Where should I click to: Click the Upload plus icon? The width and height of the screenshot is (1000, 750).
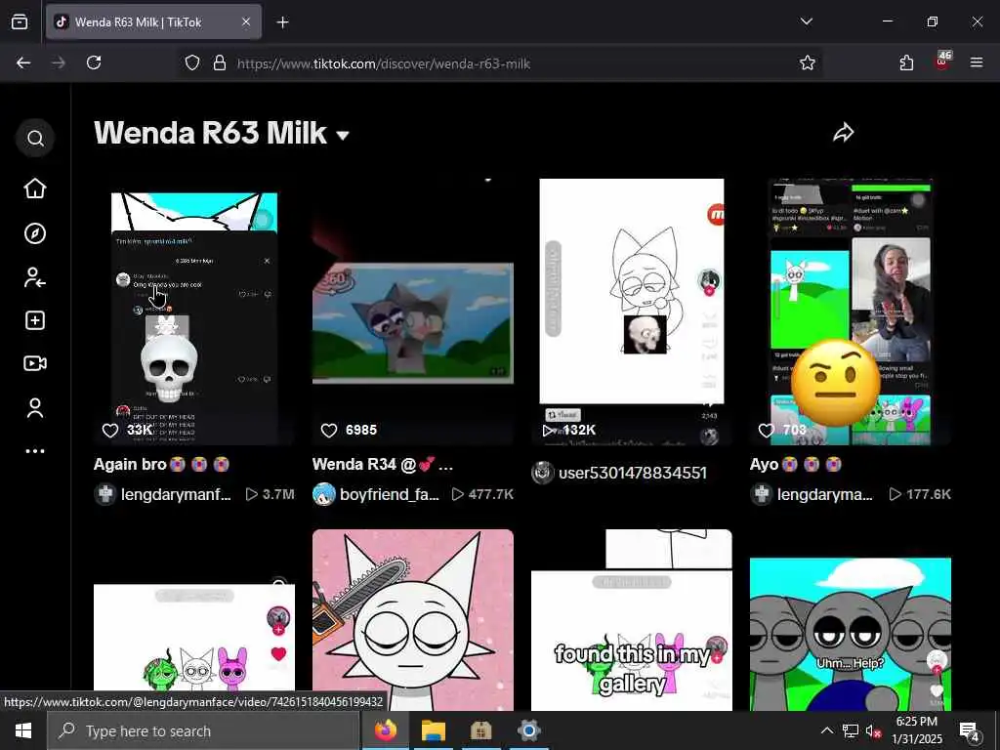pos(35,320)
